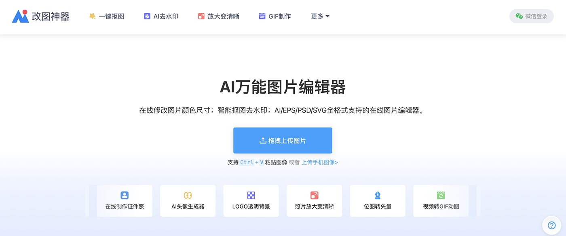The width and height of the screenshot is (566, 236).
Task: Click the AI头像生成器 icon
Action: pyautogui.click(x=188, y=195)
